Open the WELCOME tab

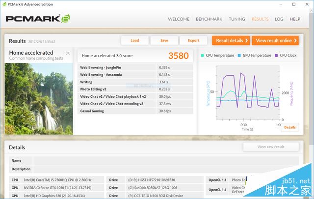click(x=179, y=19)
